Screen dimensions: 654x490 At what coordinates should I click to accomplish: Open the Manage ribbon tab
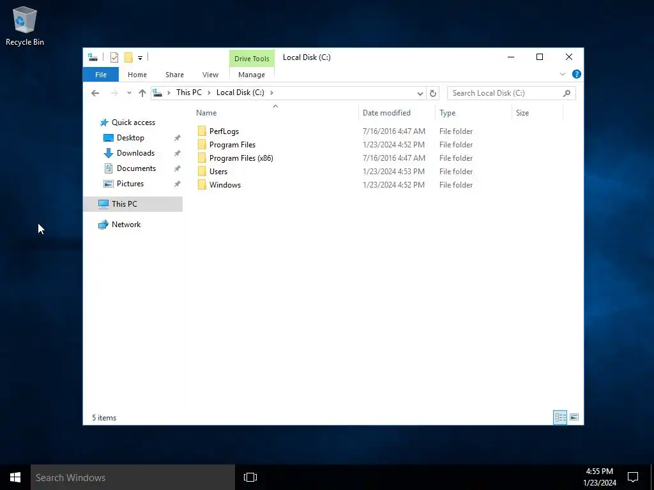tap(252, 75)
